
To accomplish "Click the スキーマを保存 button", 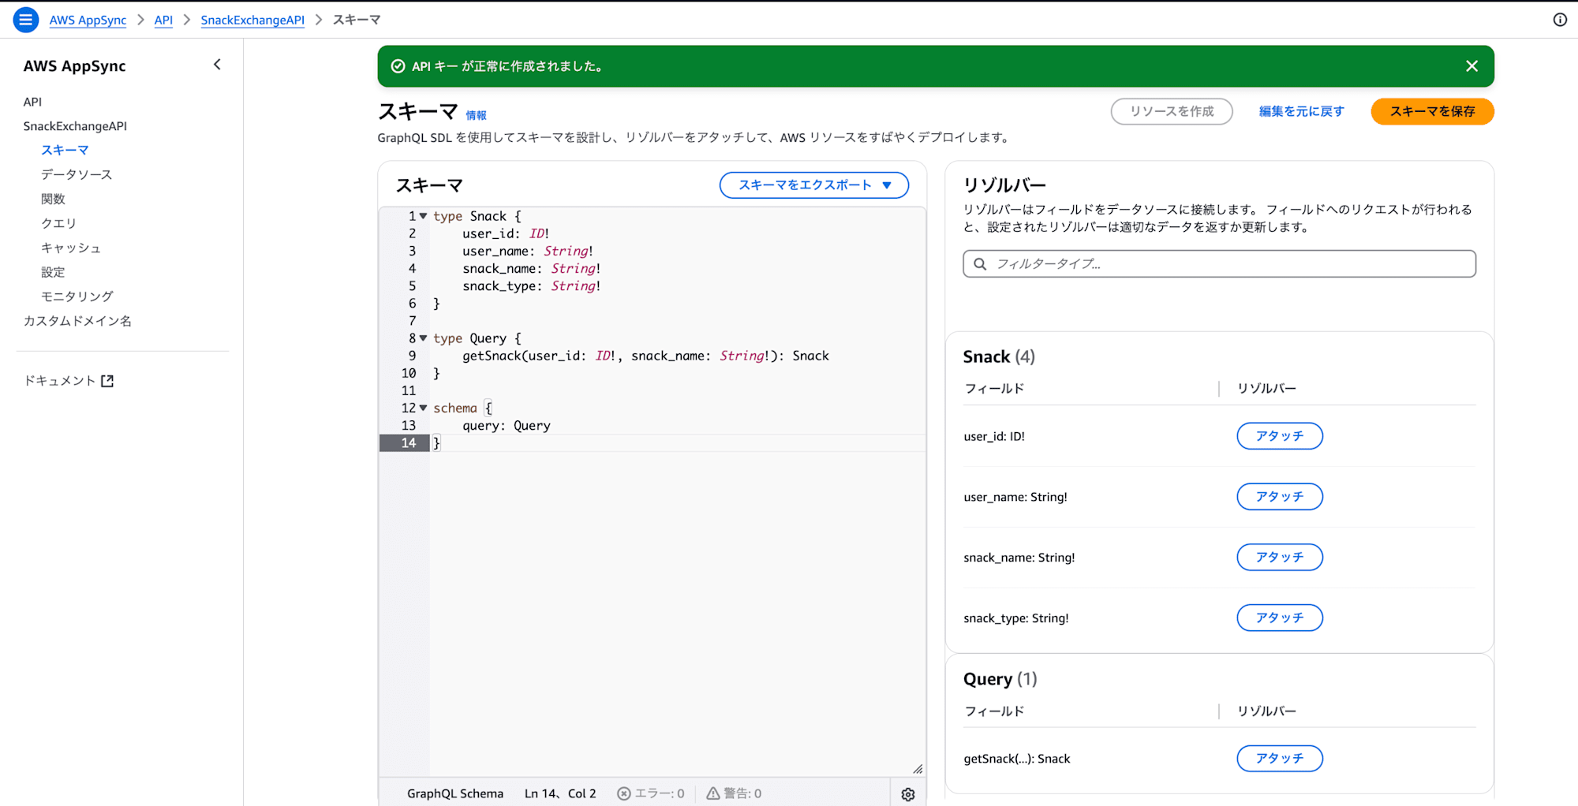I will [1432, 111].
